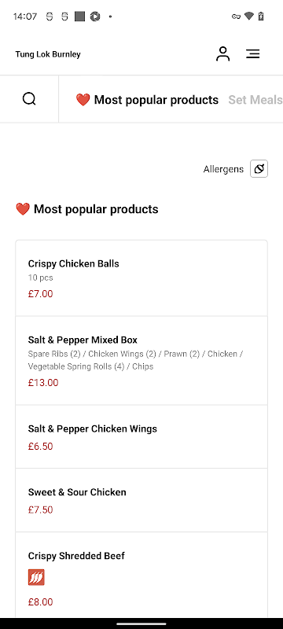Click the spicy chili icon under Crispy Shredded Beef
Screen dimensions: 283x629
[36, 577]
